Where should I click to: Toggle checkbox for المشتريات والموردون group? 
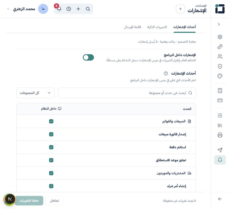click(51, 173)
